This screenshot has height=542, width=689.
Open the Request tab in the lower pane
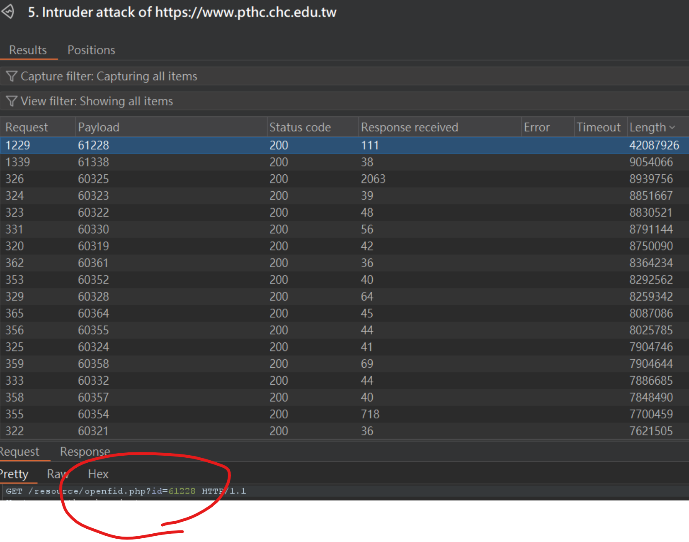pos(20,452)
